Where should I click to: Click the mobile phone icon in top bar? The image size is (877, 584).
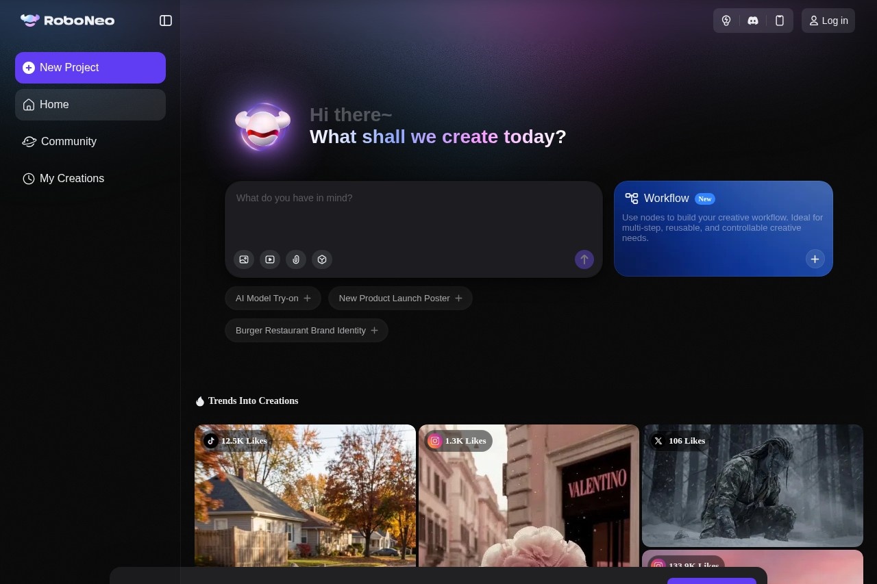click(780, 21)
